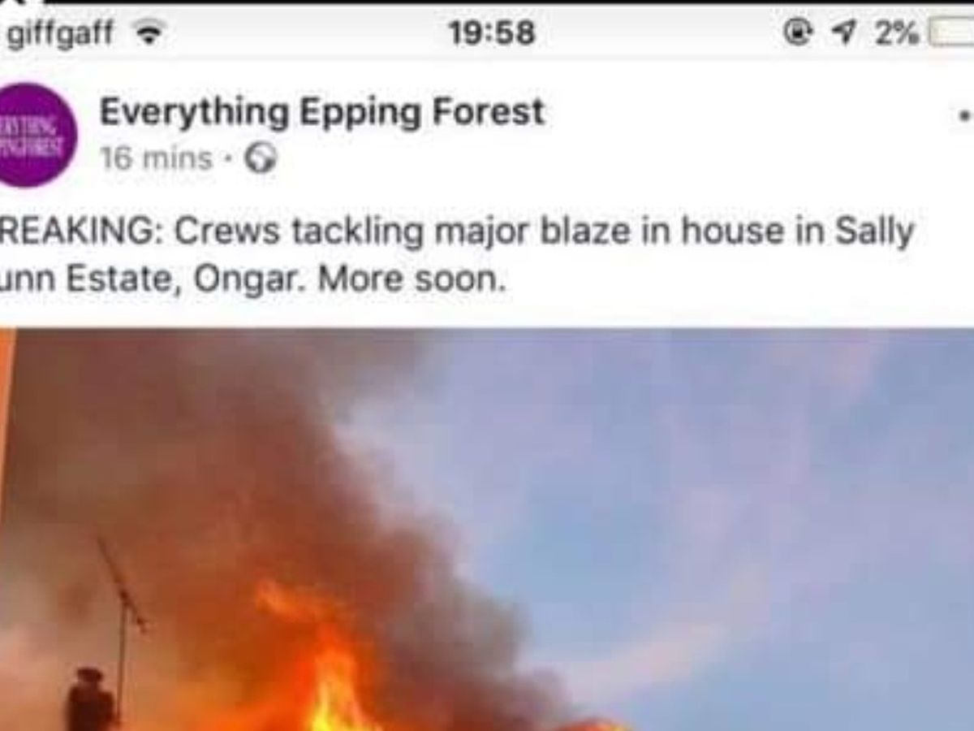Click the globe public audience icon
Viewport: 974px width, 731px height.
pyautogui.click(x=261, y=158)
